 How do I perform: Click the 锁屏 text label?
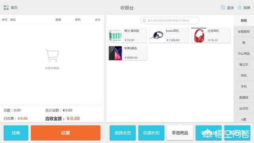click(247, 8)
